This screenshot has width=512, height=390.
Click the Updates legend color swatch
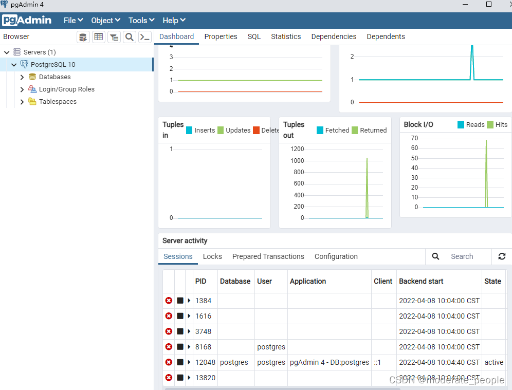[x=221, y=130]
